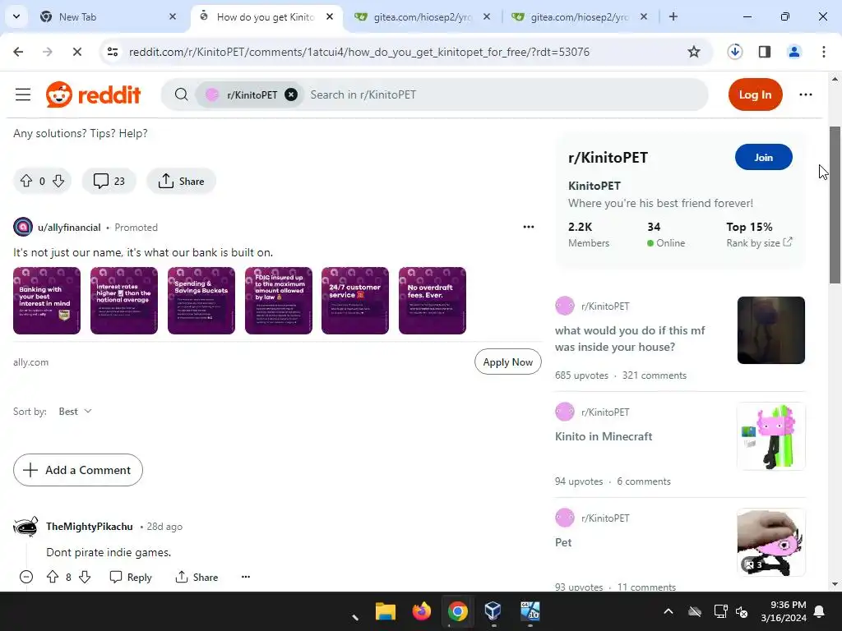
Task: Open the 'Pet' post link
Action: point(563,542)
